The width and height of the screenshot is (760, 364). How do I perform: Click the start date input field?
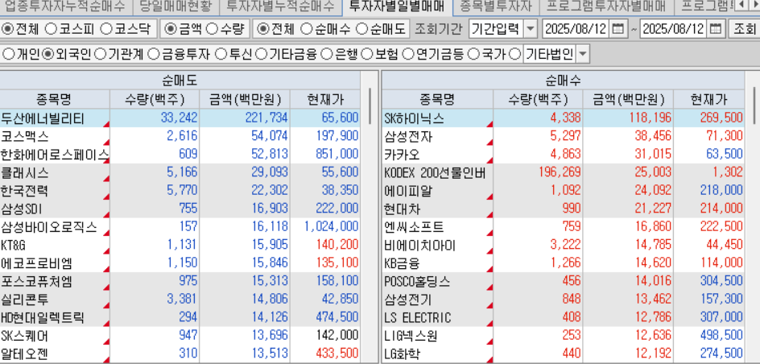click(576, 29)
